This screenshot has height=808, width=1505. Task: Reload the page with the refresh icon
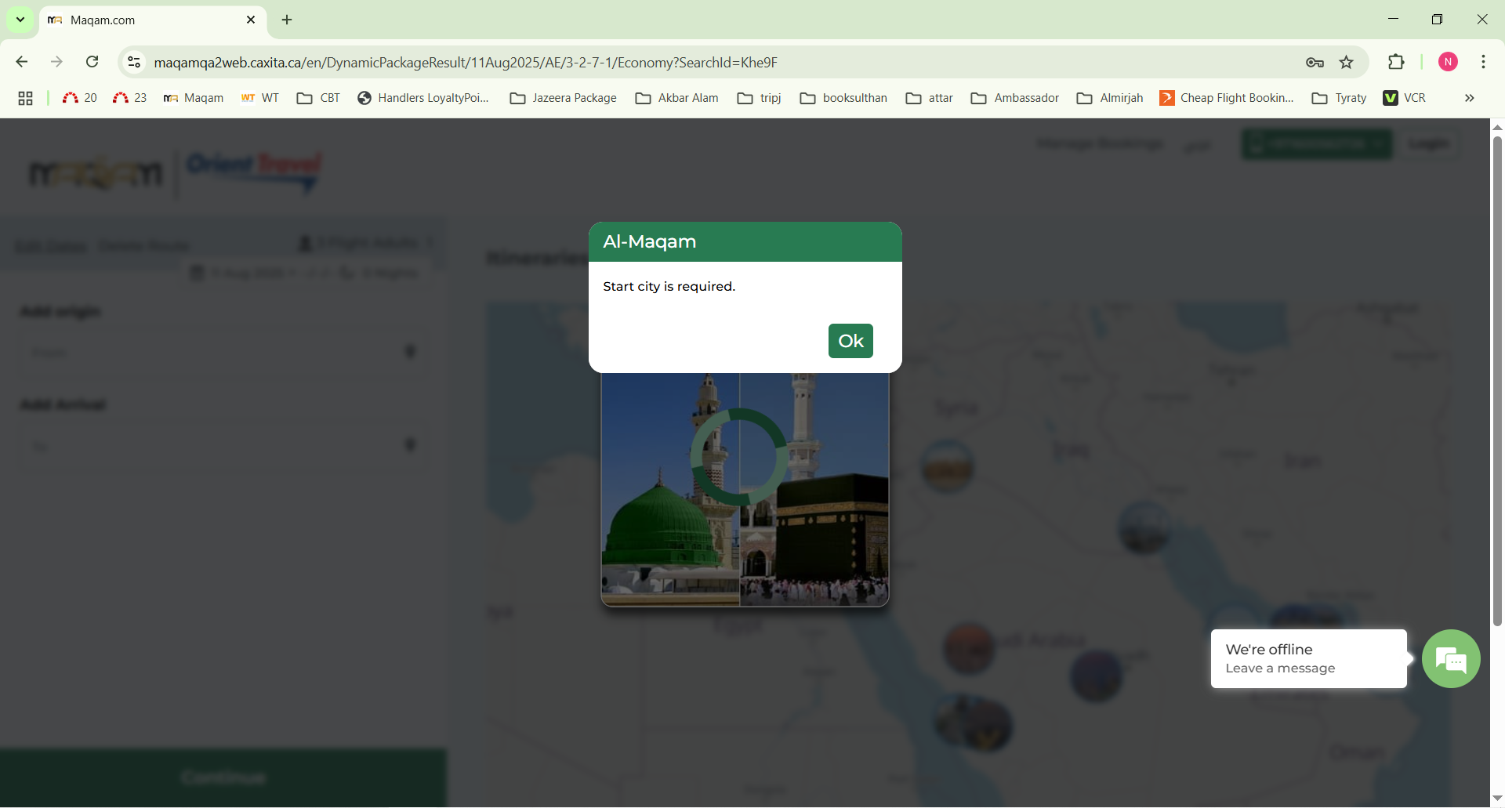pyautogui.click(x=92, y=62)
